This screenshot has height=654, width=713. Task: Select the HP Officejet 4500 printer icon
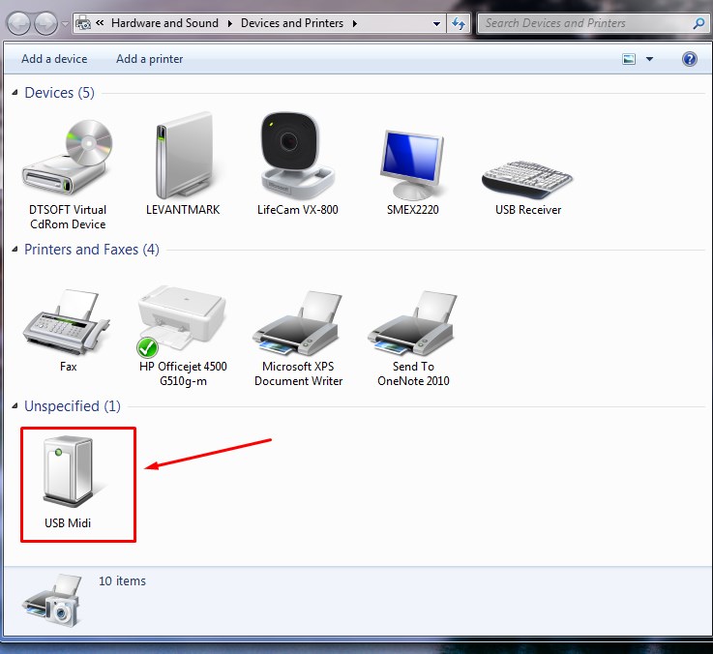pyautogui.click(x=182, y=320)
